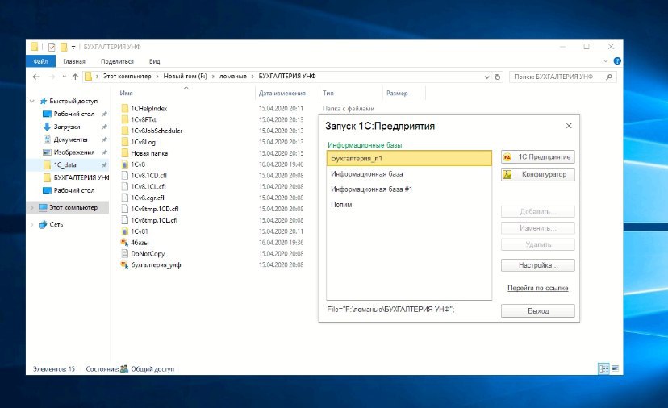This screenshot has width=668, height=408.
Task: Select the 4базы shortcut icon
Action: tap(124, 243)
